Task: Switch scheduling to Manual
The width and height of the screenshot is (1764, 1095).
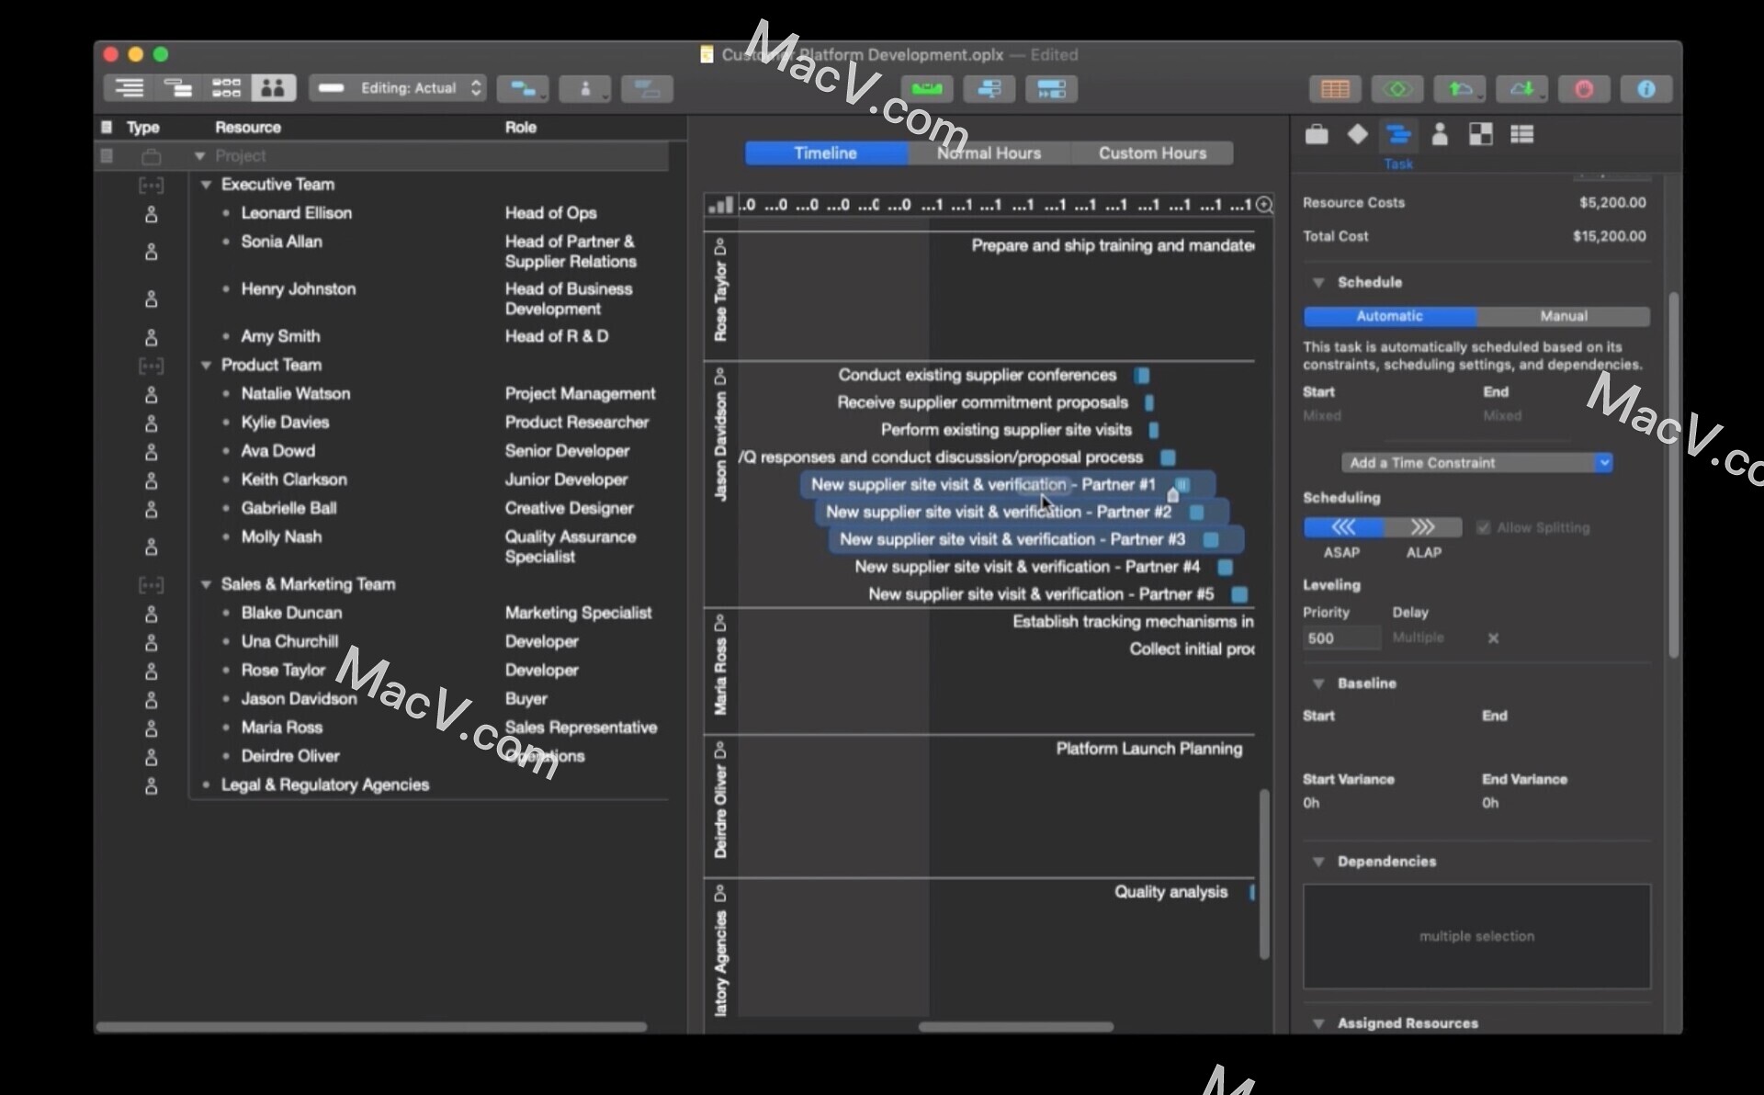Action: click(1562, 316)
